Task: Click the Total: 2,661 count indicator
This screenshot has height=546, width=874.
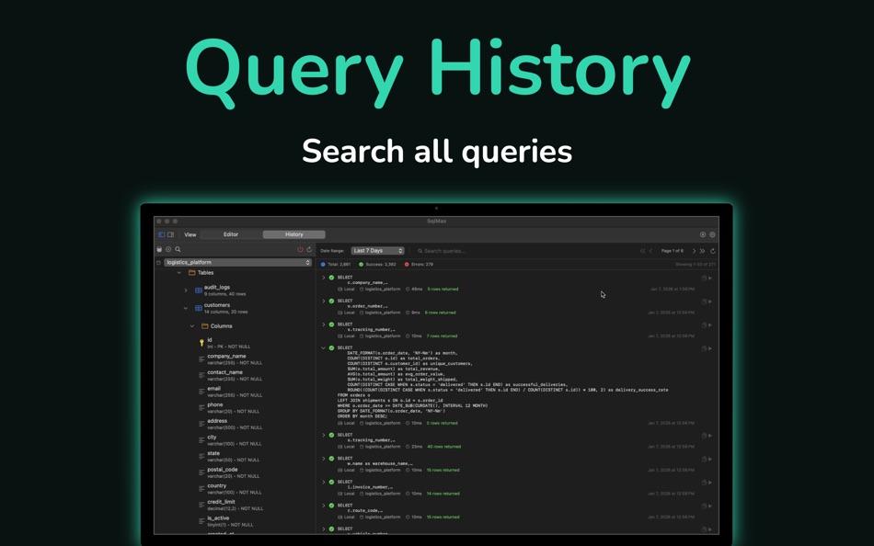Action: click(x=337, y=262)
